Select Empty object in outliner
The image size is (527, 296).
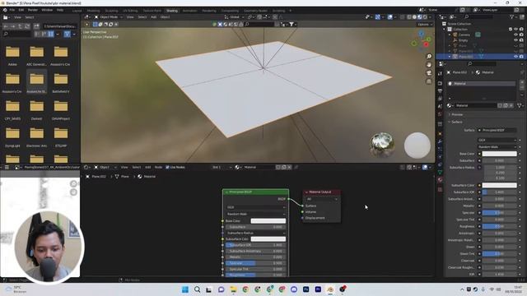coord(463,40)
